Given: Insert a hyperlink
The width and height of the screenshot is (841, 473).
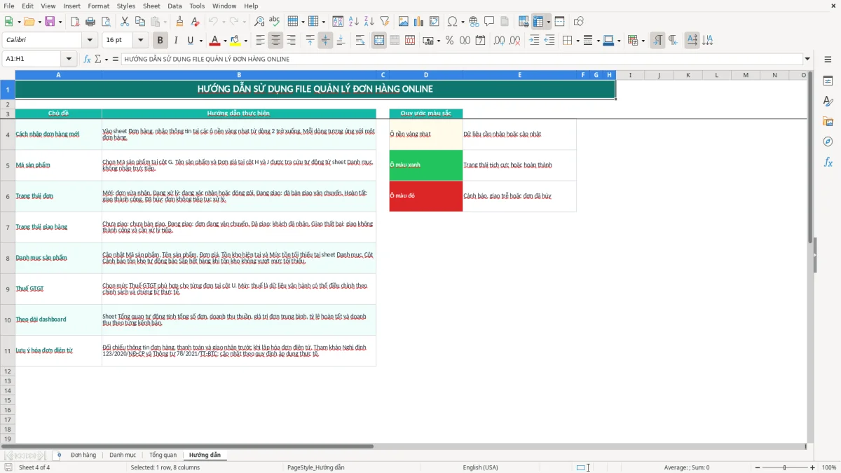Looking at the screenshot, I should click(x=474, y=22).
